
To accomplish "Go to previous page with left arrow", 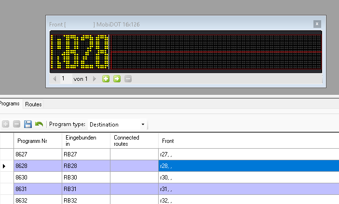I will click(54, 79).
